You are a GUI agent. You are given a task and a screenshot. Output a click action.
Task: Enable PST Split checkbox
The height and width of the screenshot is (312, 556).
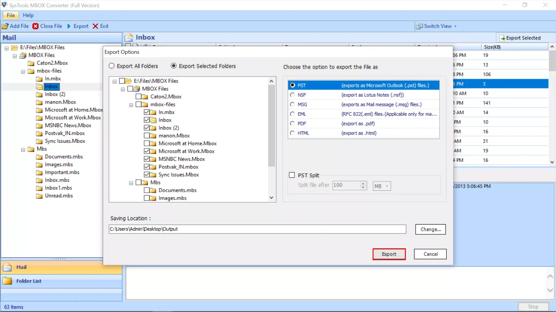291,175
